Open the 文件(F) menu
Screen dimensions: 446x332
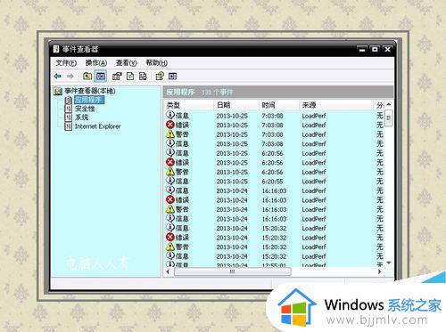click(66, 63)
